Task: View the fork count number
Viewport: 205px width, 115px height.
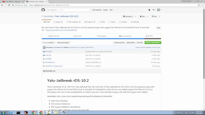Action: pyautogui.click(x=160, y=16)
